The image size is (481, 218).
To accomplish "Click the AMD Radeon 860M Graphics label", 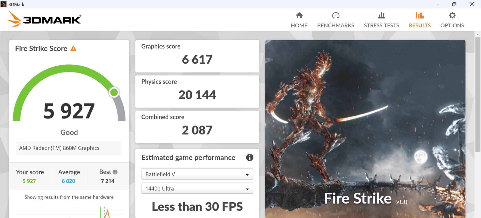I will point(59,148).
